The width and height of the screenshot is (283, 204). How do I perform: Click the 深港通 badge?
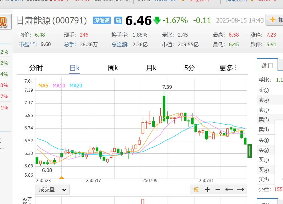102,20
